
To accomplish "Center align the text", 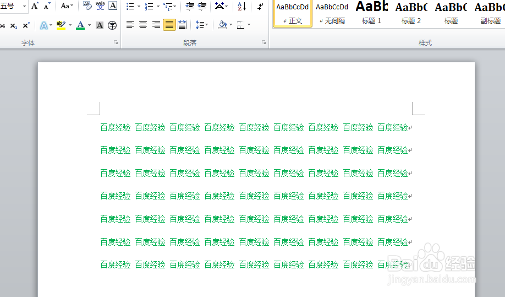I will point(143,25).
